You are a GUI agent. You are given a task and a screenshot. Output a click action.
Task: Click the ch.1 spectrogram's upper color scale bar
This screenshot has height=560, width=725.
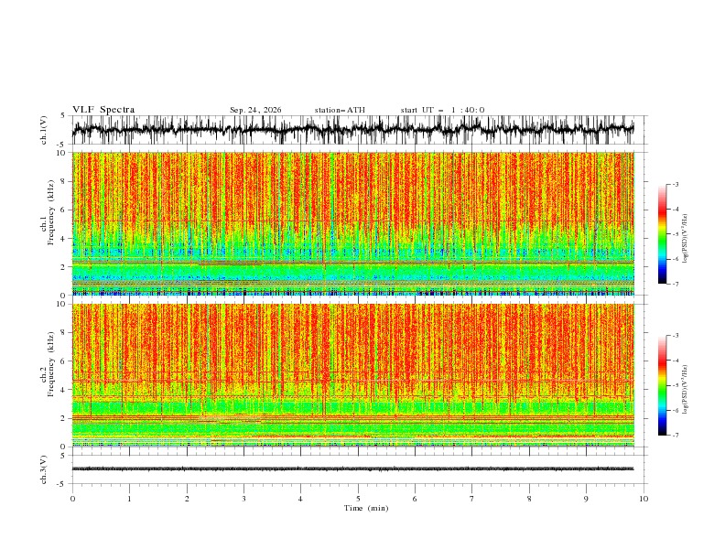pos(663,234)
